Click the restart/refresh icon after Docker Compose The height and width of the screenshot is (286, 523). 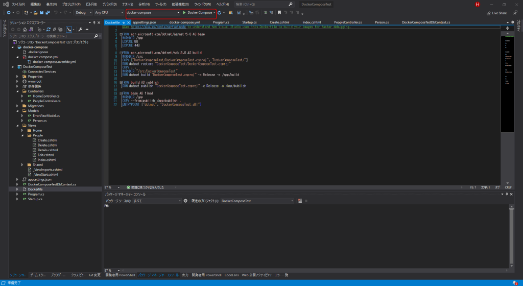pyautogui.click(x=219, y=12)
